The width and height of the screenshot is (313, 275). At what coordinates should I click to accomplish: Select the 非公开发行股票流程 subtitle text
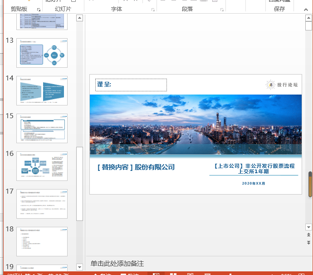254,169
